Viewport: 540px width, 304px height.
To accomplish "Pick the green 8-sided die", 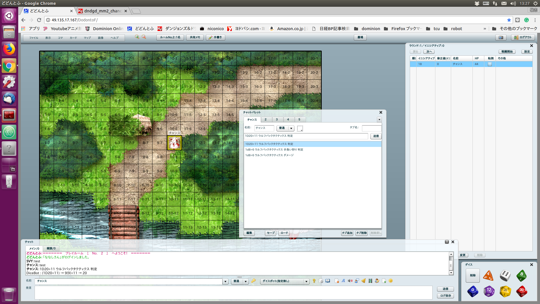I will tap(521, 276).
